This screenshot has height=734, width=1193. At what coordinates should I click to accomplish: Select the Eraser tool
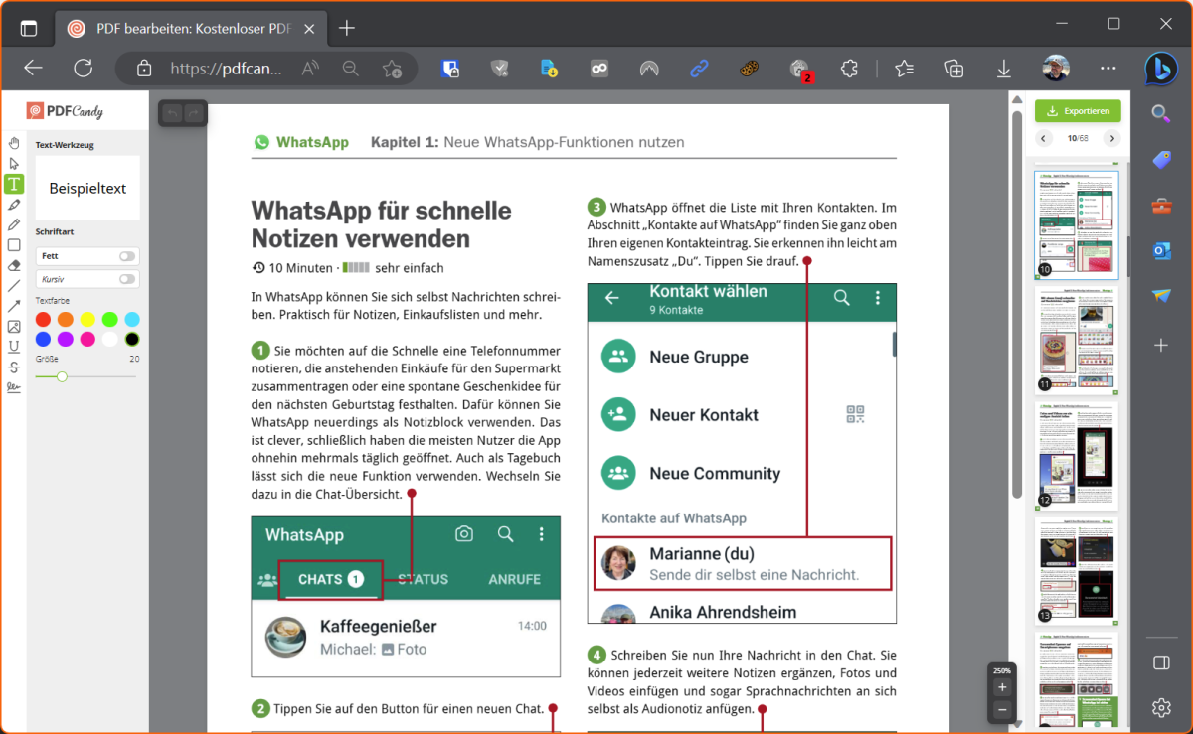pos(14,265)
